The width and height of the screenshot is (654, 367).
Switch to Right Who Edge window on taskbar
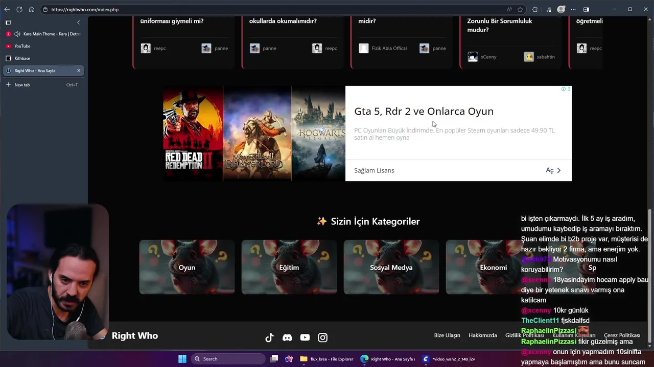(388, 359)
